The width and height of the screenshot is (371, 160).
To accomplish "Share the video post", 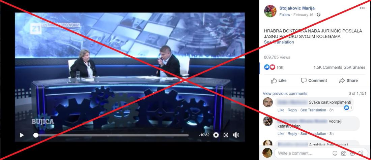I will coord(348,81).
